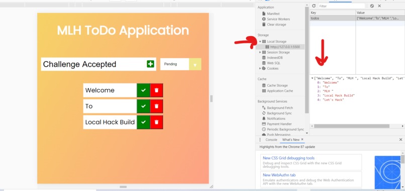Collapse the Local Storage tree arrow

click(260, 42)
